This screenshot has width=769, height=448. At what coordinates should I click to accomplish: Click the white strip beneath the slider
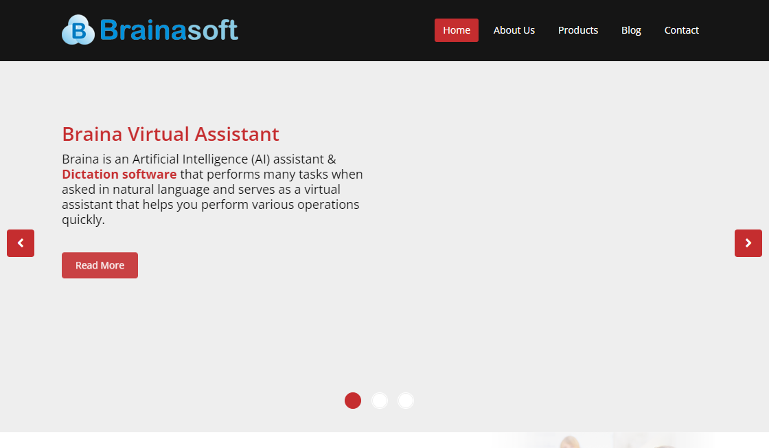coord(206,440)
